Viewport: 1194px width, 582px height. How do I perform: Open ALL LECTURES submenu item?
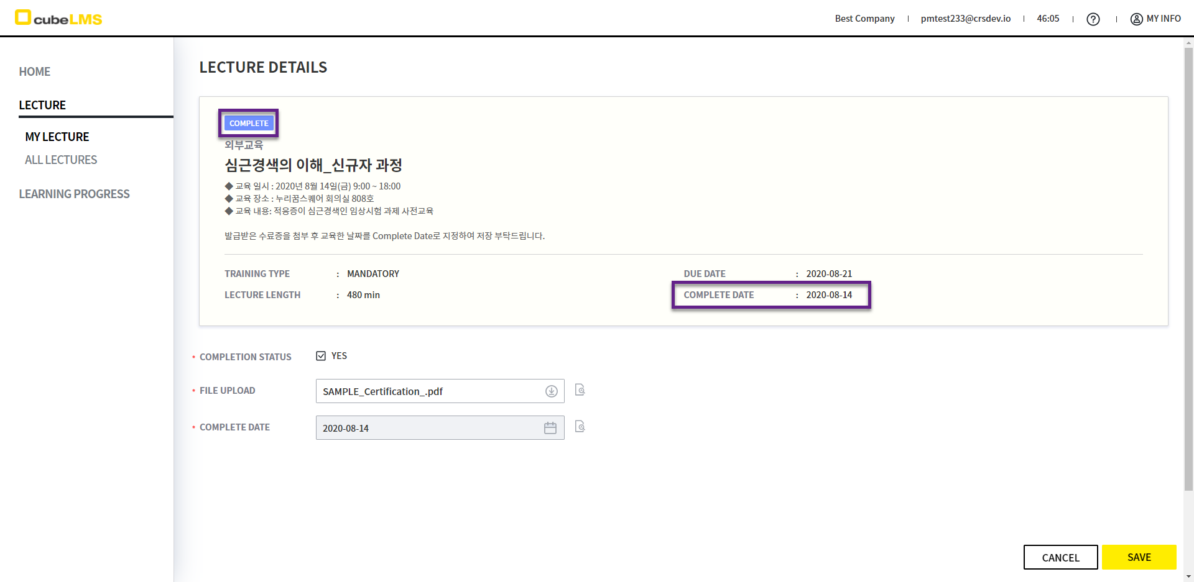point(61,160)
